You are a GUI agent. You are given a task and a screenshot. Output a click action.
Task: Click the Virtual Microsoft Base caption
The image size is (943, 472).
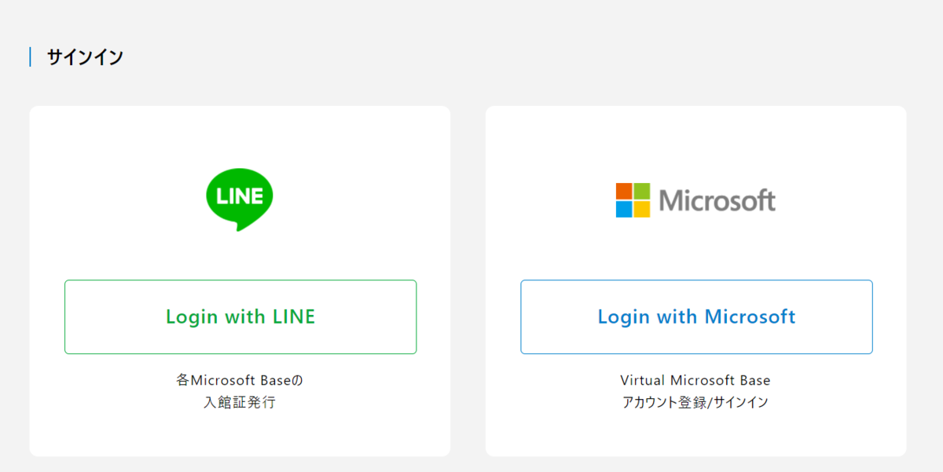(695, 380)
